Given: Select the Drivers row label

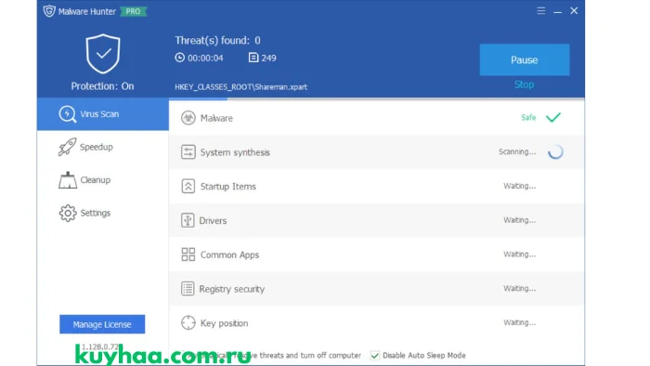Looking at the screenshot, I should point(213,220).
